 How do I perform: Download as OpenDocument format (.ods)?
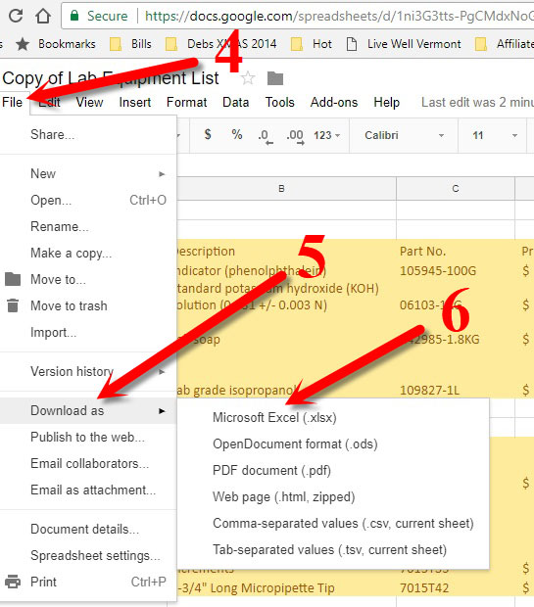(333, 444)
